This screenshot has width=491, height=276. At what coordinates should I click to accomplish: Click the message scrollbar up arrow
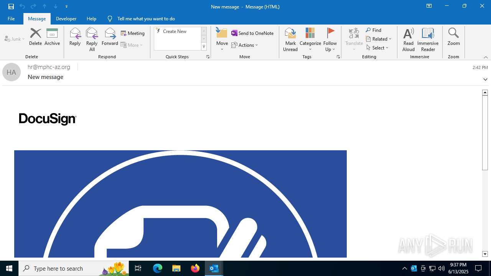pyautogui.click(x=485, y=92)
